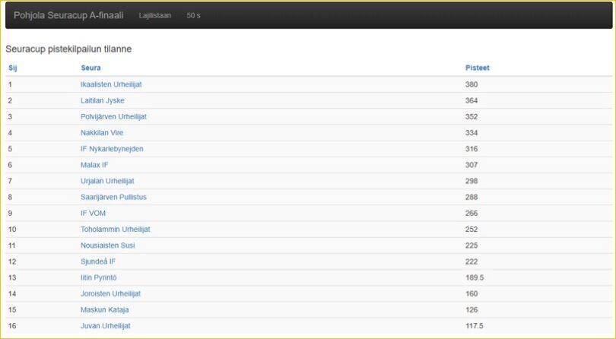This screenshot has width=616, height=339.
Task: Select the points value 225
Action: click(x=472, y=246)
